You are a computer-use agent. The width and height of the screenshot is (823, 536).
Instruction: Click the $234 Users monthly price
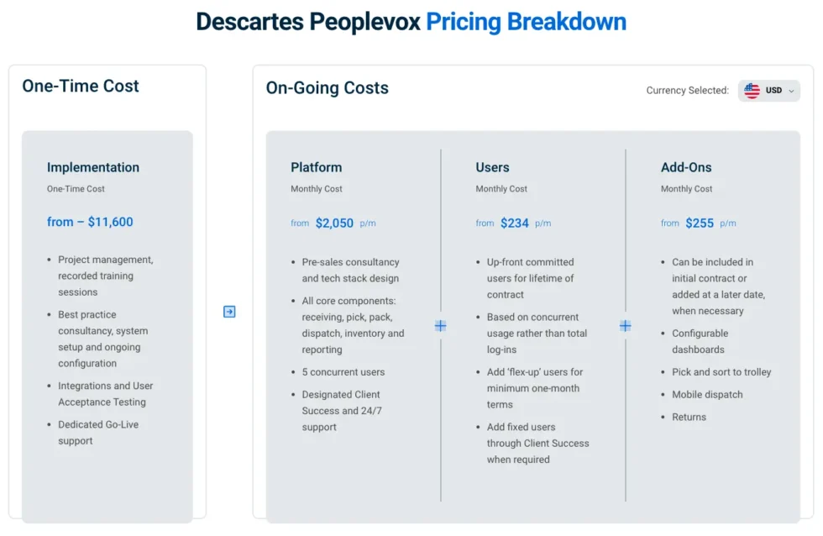coord(515,223)
